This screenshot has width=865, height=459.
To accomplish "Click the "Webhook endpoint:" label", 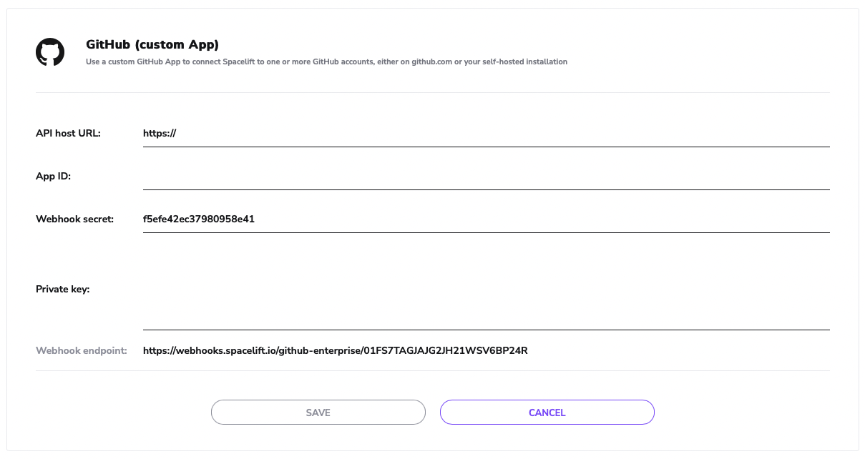I will click(x=81, y=351).
